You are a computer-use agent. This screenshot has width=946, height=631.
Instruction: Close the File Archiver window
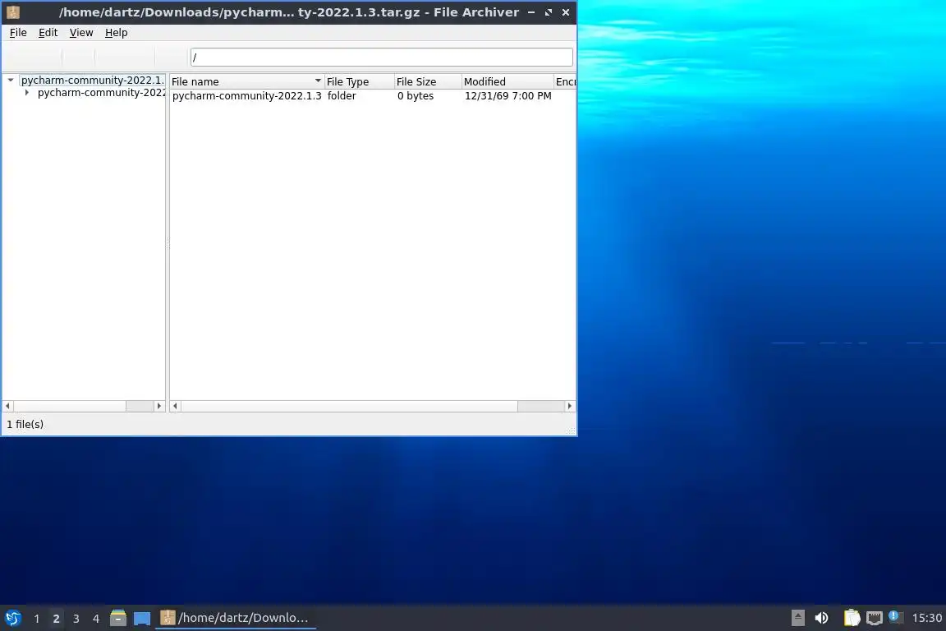(566, 12)
